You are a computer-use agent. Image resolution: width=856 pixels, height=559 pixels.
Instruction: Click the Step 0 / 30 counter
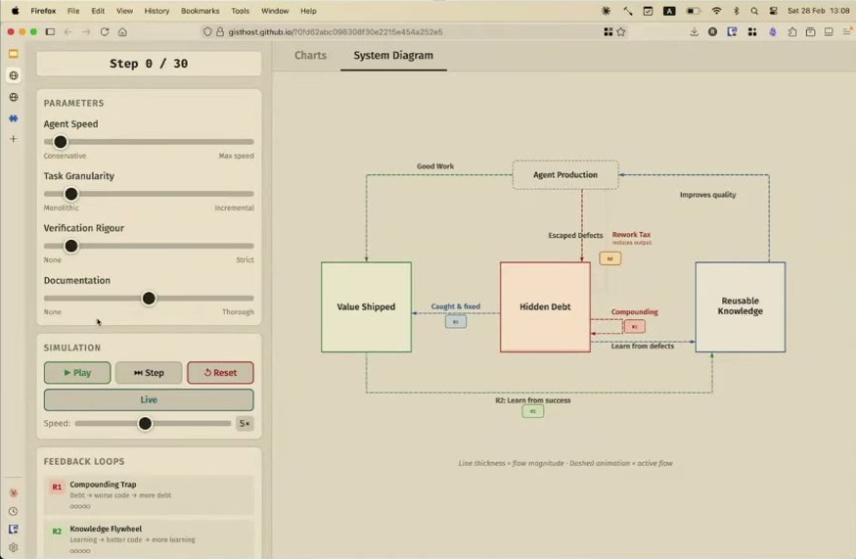[x=149, y=64]
